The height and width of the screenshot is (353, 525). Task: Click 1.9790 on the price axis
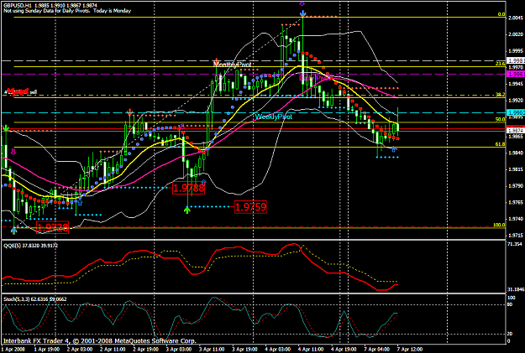click(516, 186)
